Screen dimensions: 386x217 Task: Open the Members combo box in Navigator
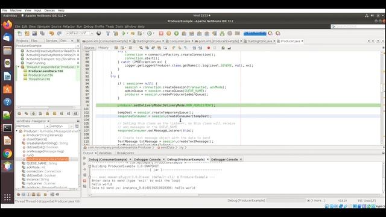click(32, 126)
